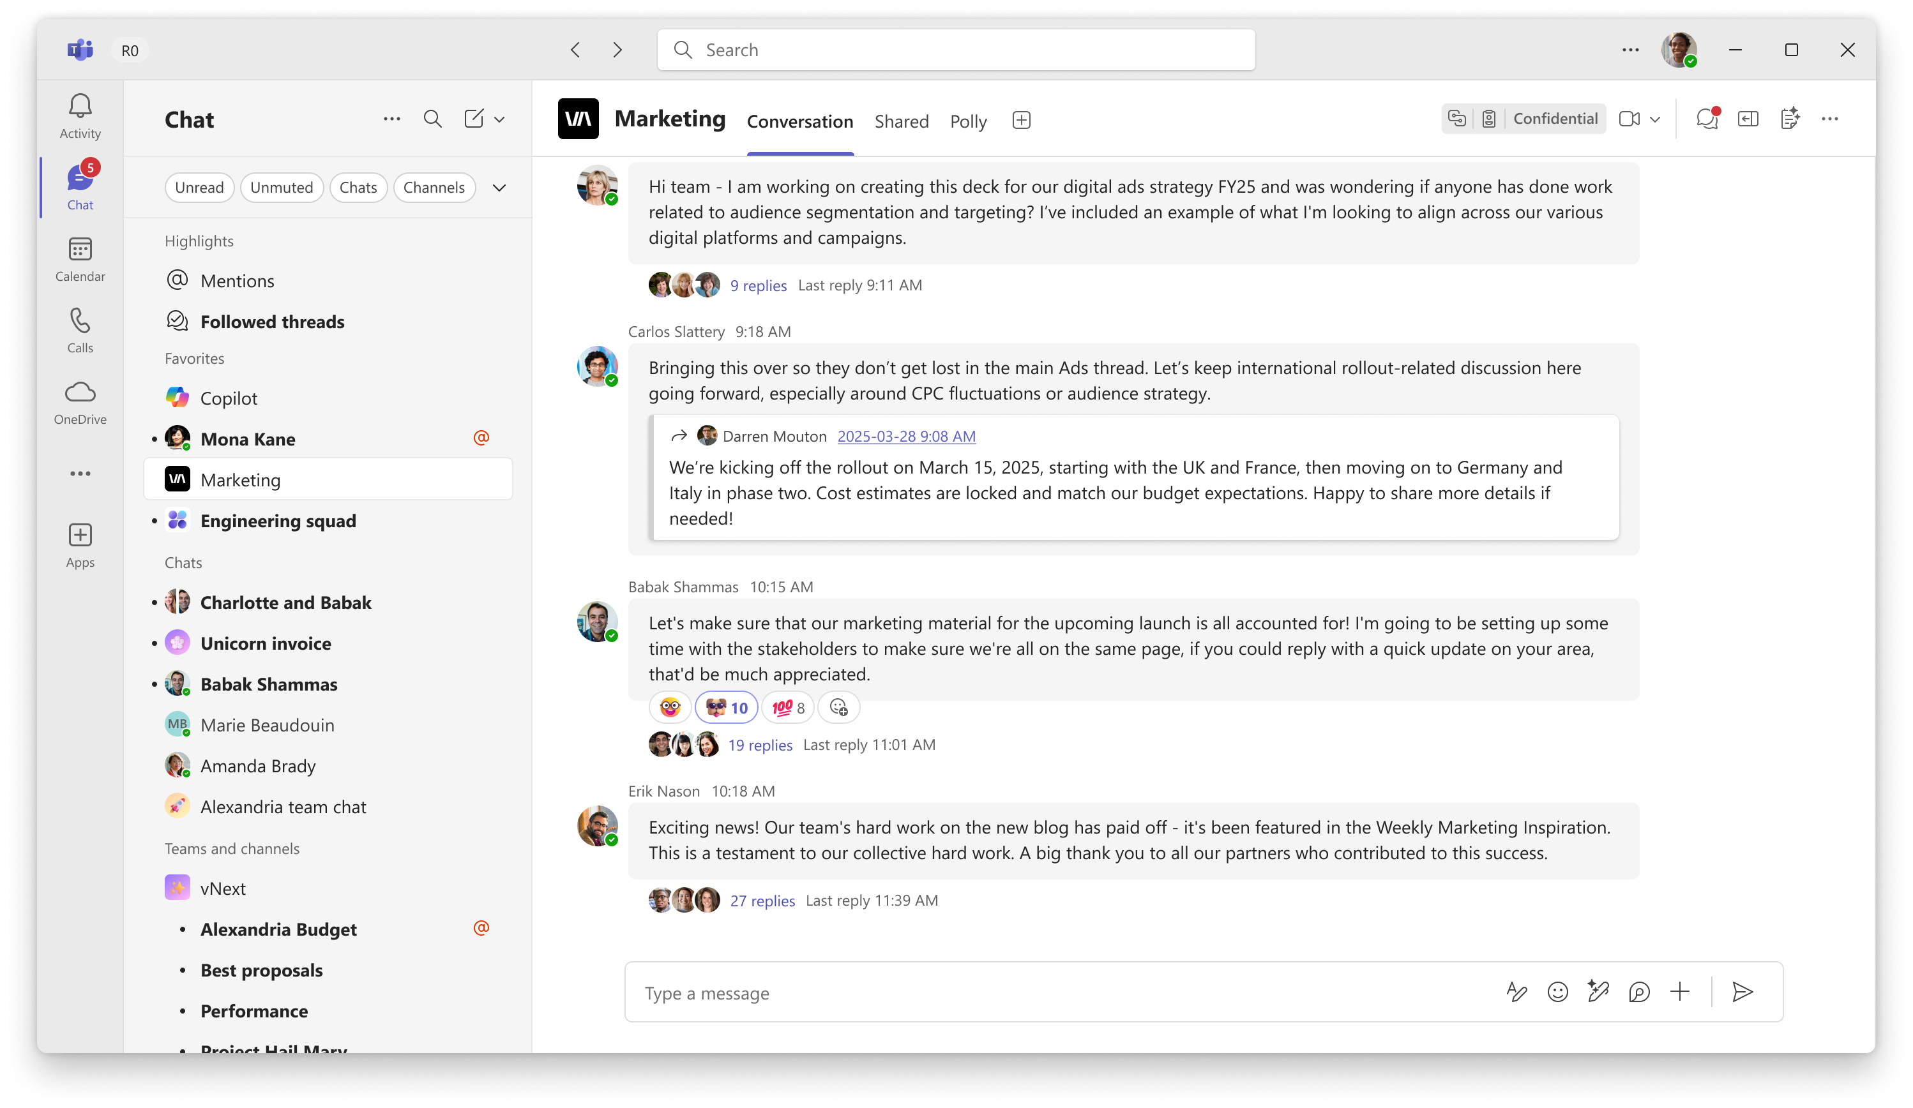Switch to the Shared tab
This screenshot has width=1913, height=1108.
[901, 121]
